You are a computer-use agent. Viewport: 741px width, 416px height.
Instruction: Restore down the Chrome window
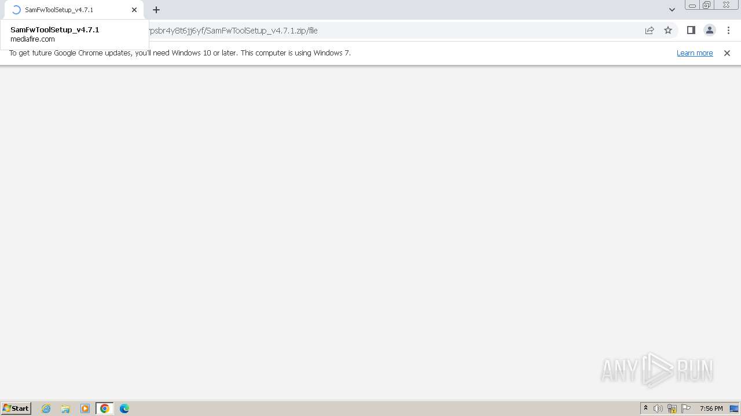click(707, 5)
